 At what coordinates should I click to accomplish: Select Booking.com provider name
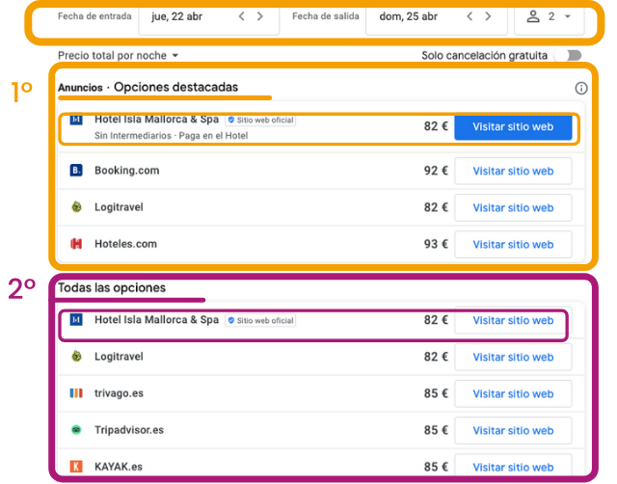tap(126, 171)
